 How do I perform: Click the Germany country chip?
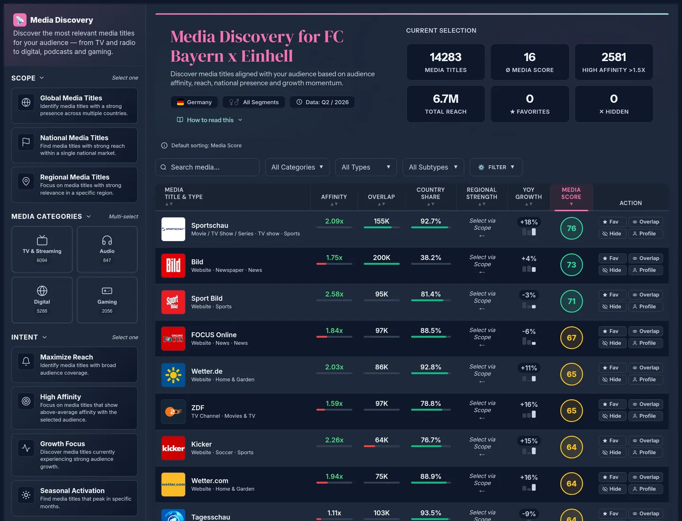tap(194, 102)
